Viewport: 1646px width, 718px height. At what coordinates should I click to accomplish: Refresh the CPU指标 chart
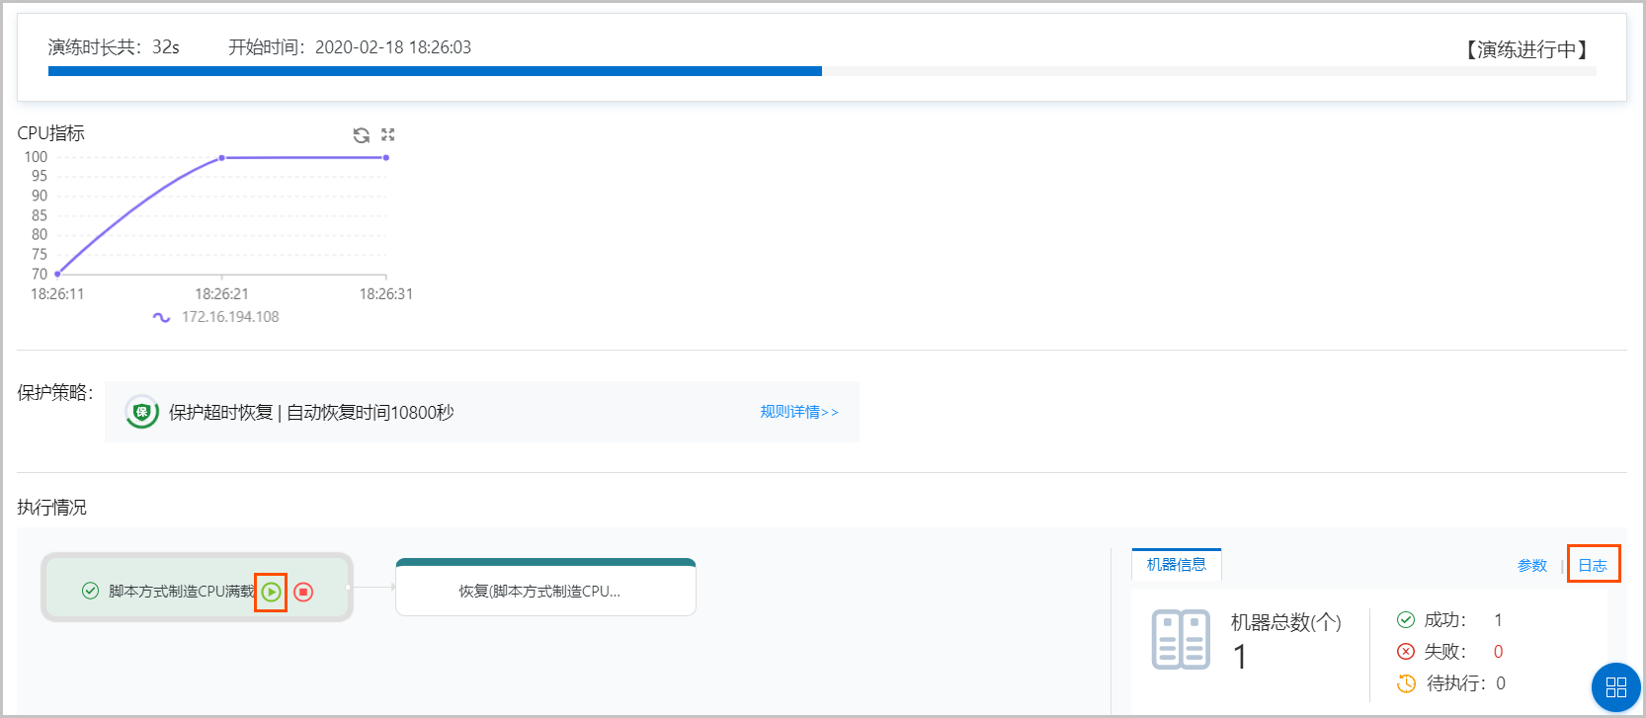point(362,135)
